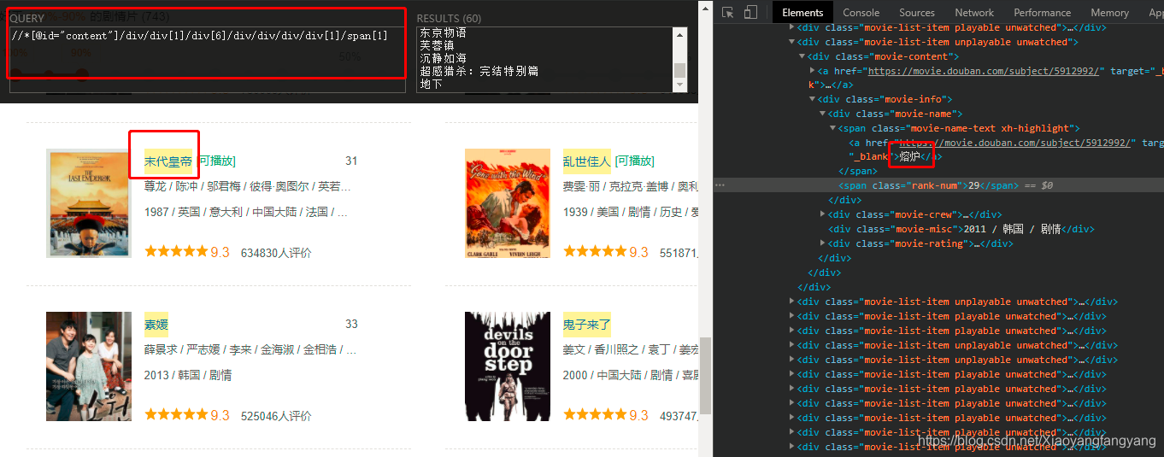The image size is (1164, 457).
Task: Expand the movie-crew div node
Action: pyautogui.click(x=822, y=214)
